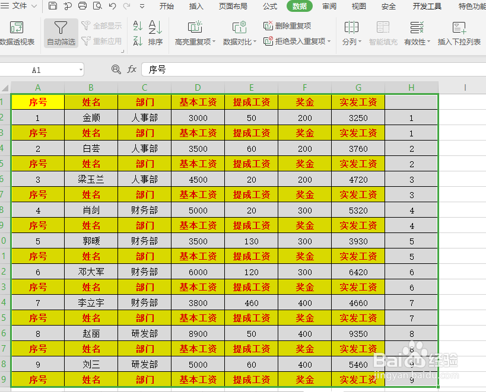
Task: Sort ascending with the A-Z icon
Action: (138, 26)
